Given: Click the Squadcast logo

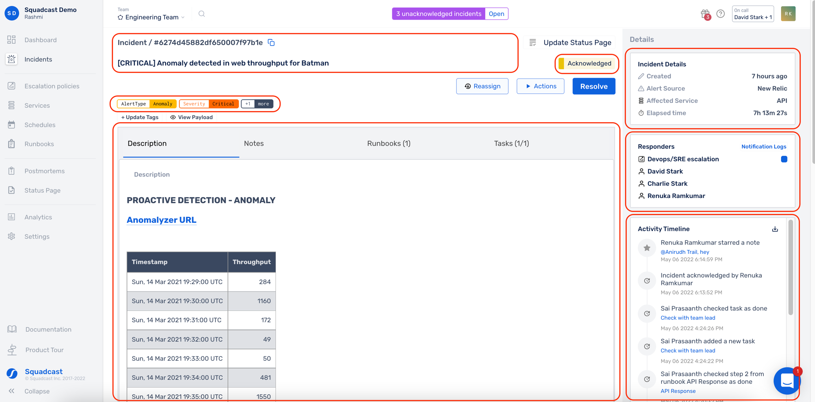Looking at the screenshot, I should [12, 373].
